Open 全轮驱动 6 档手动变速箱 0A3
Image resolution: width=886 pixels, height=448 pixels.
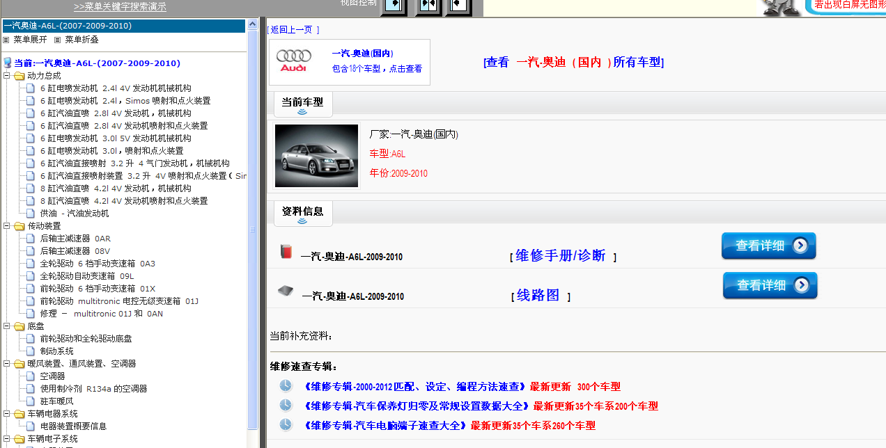(x=98, y=264)
